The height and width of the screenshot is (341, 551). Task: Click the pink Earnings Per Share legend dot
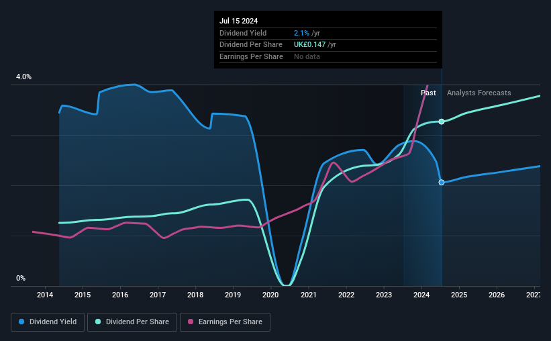[x=191, y=322]
